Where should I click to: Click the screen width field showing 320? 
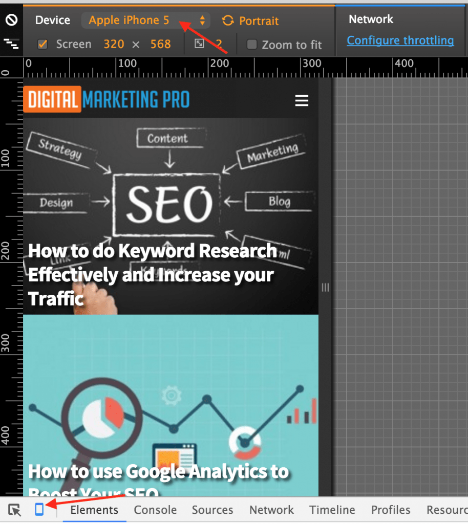click(114, 45)
